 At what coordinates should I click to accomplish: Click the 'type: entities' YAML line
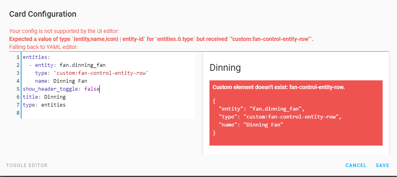pyautogui.click(x=44, y=105)
